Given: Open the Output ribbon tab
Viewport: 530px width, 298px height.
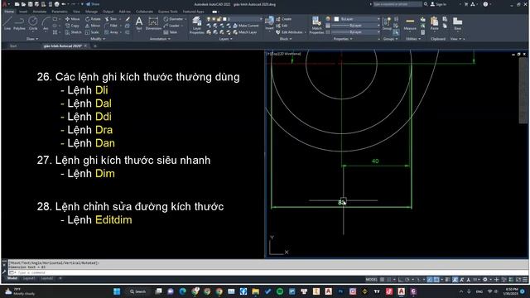Looking at the screenshot, I should [x=108, y=12].
